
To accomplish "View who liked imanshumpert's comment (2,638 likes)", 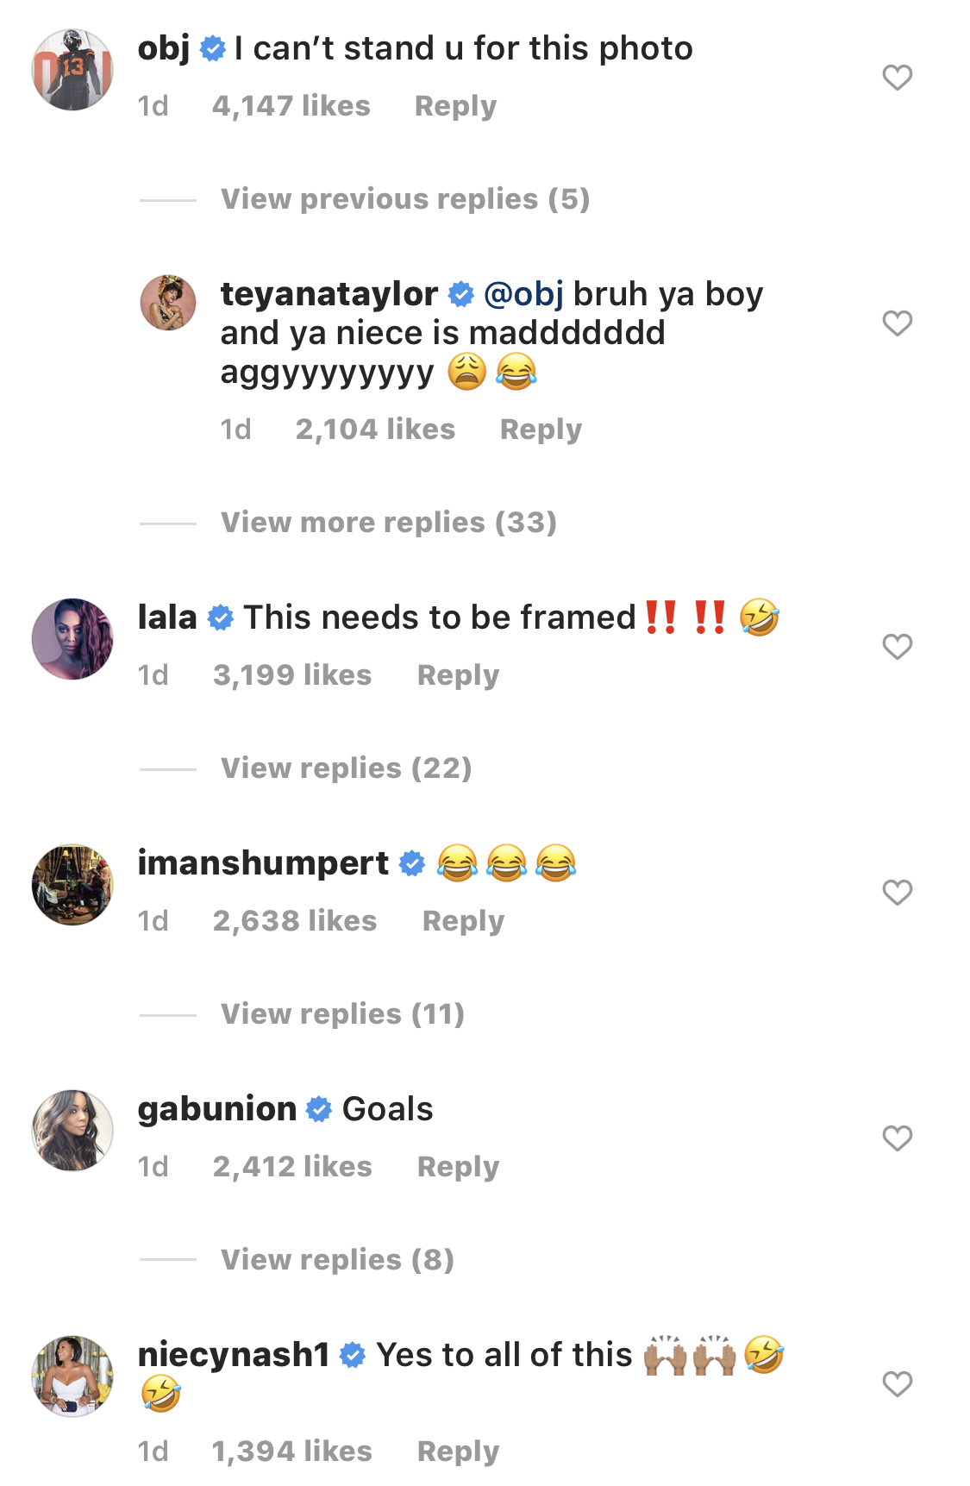I will point(295,921).
